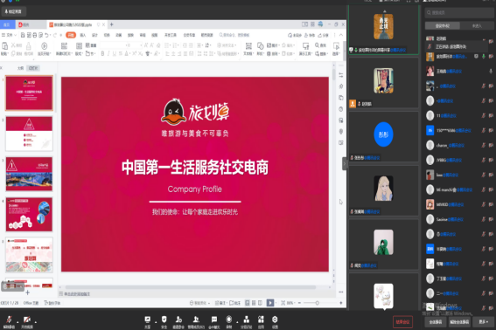Viewport: 496px width, 330px height.
Task: Expand the camera options arrow
Action: coord(35,322)
